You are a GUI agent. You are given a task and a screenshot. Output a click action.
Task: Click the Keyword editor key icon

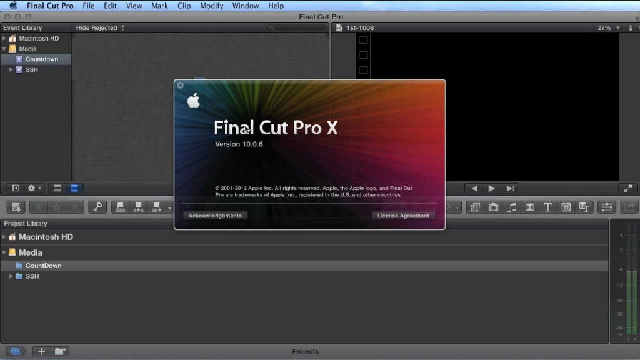(x=97, y=207)
